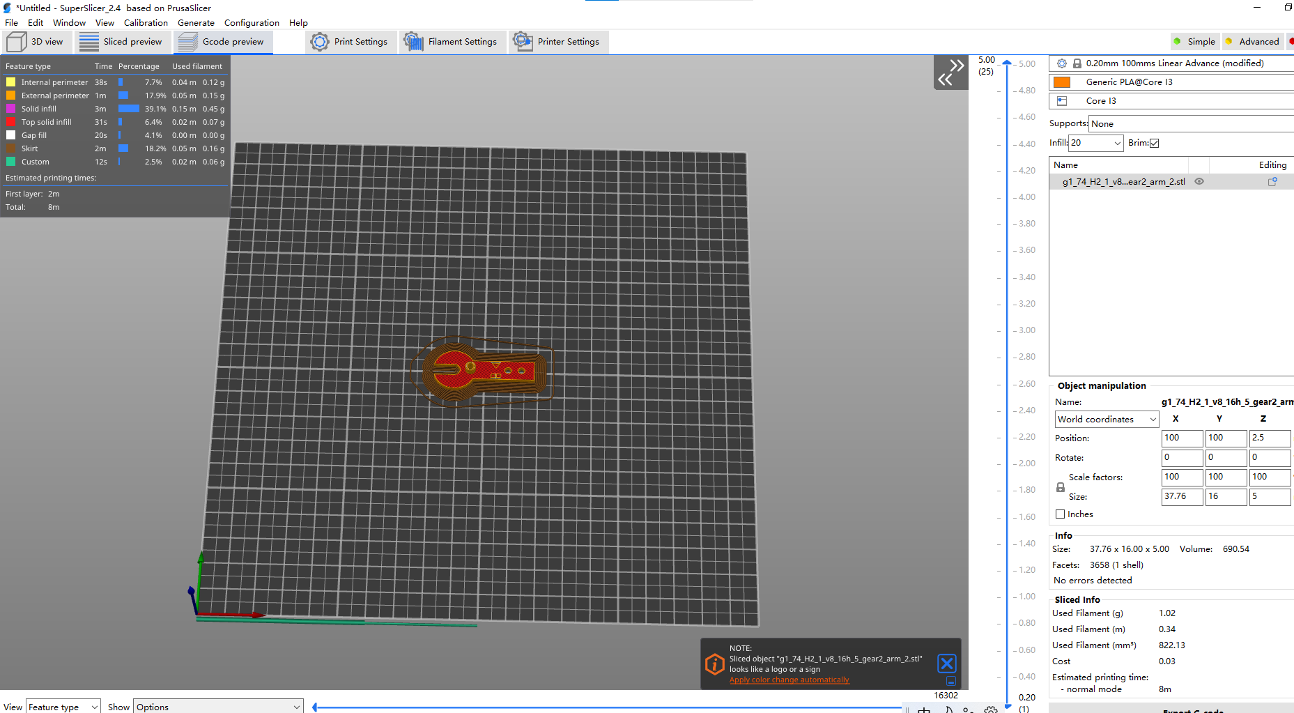The image size is (1294, 713).
Task: Click the Position Z field showing 2.5
Action: (x=1270, y=438)
